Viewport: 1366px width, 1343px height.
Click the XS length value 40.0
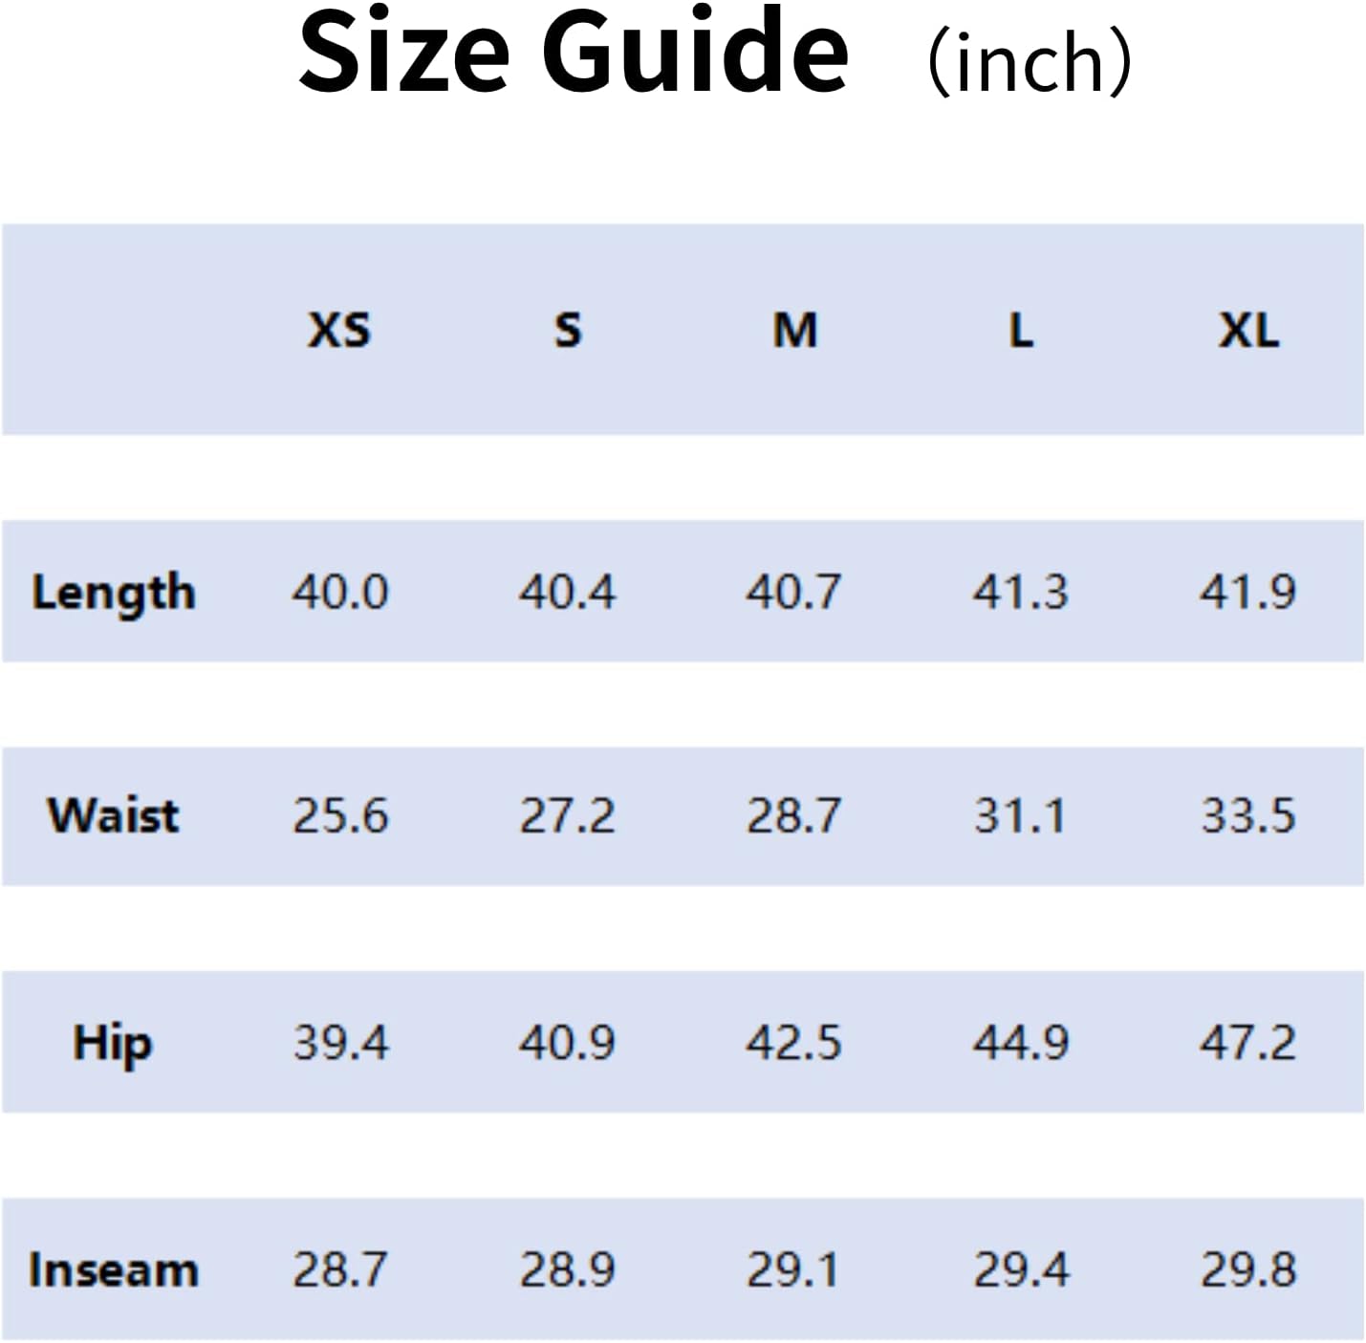click(x=340, y=592)
